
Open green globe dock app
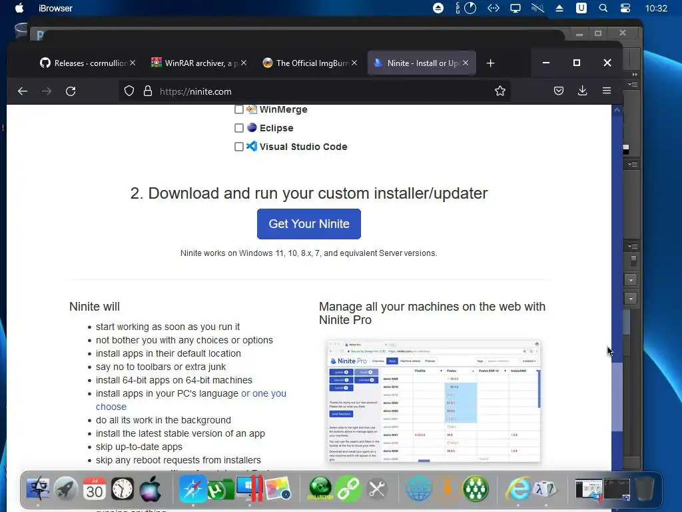(x=320, y=489)
